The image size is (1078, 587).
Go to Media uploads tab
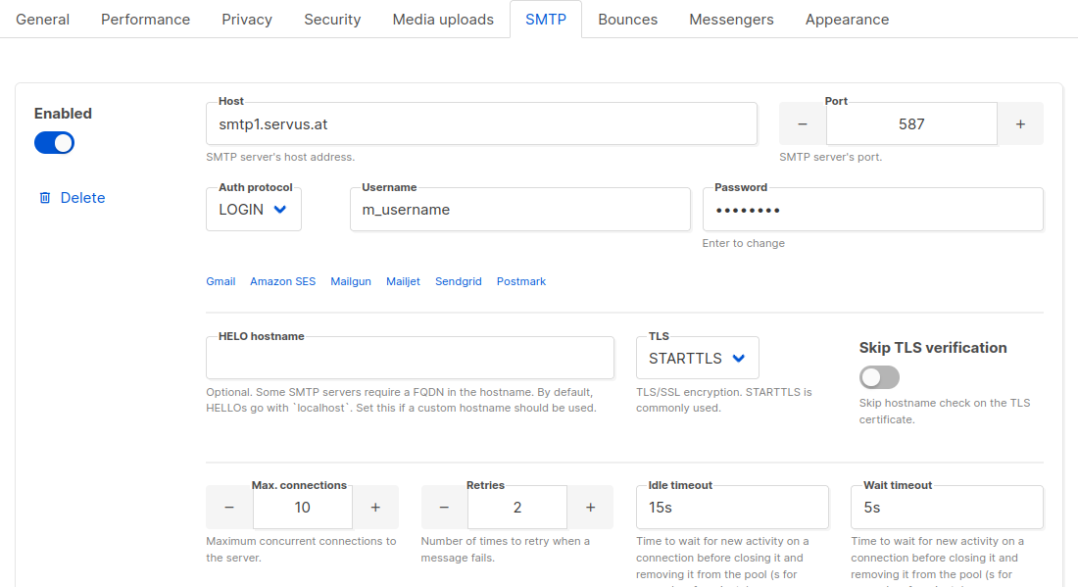point(443,20)
